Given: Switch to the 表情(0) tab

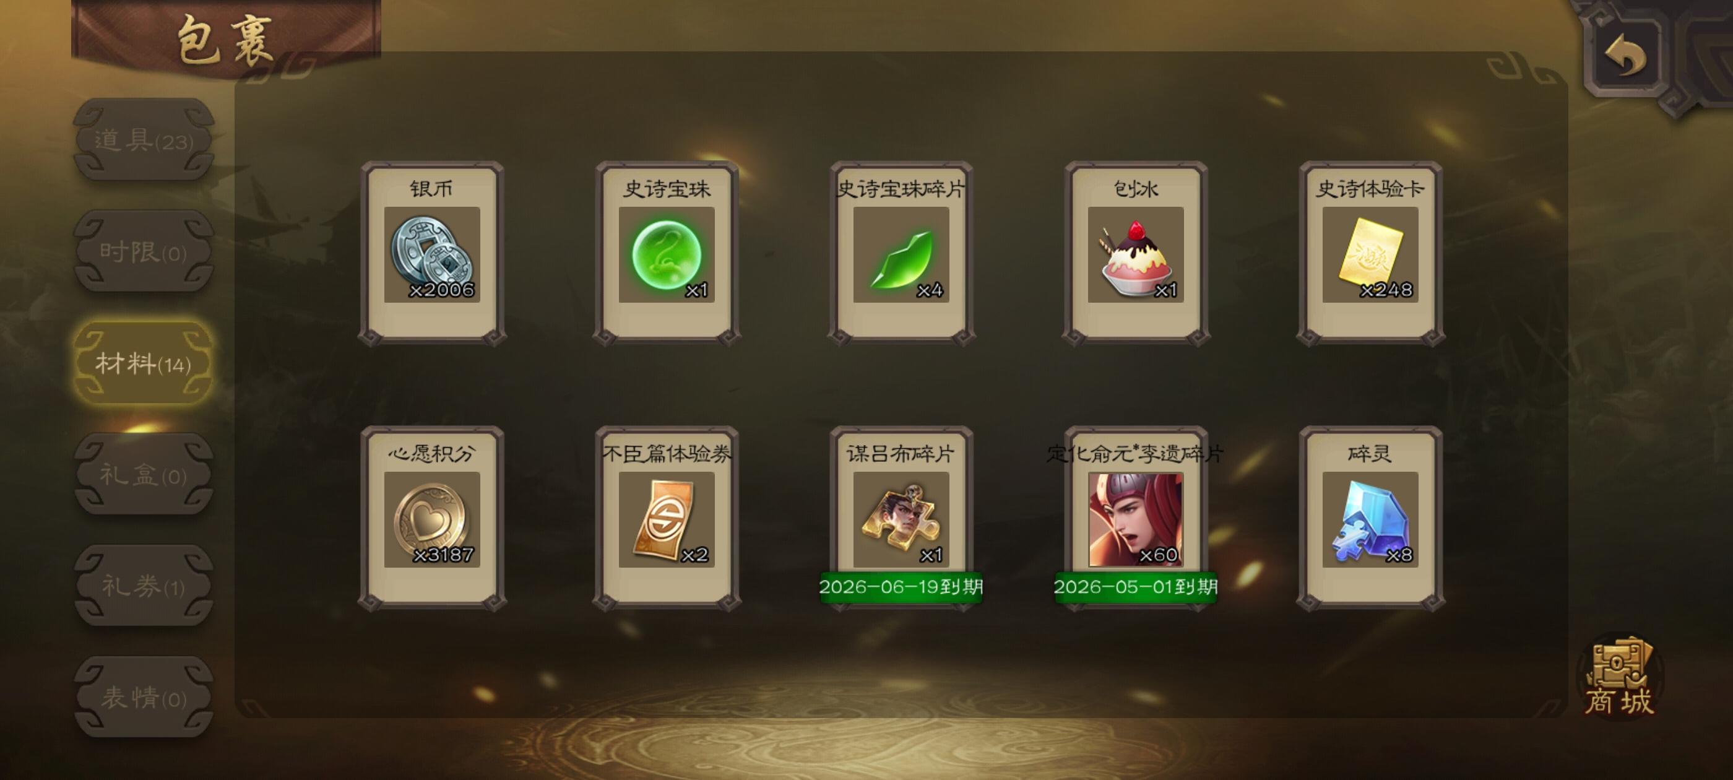Looking at the screenshot, I should coord(144,697).
